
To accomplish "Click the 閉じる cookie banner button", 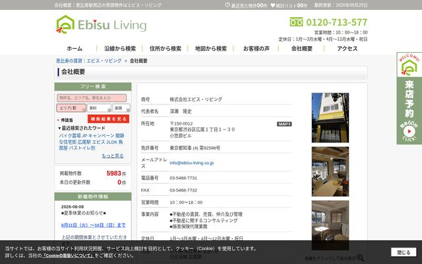I will (x=404, y=252).
